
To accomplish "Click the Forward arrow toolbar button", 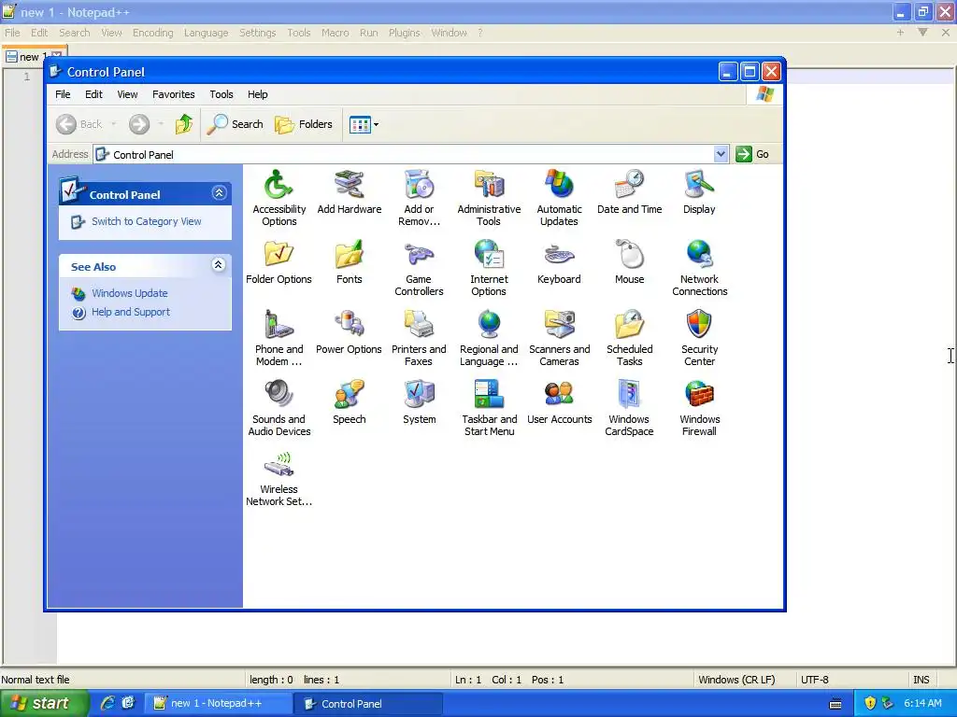I will [139, 124].
